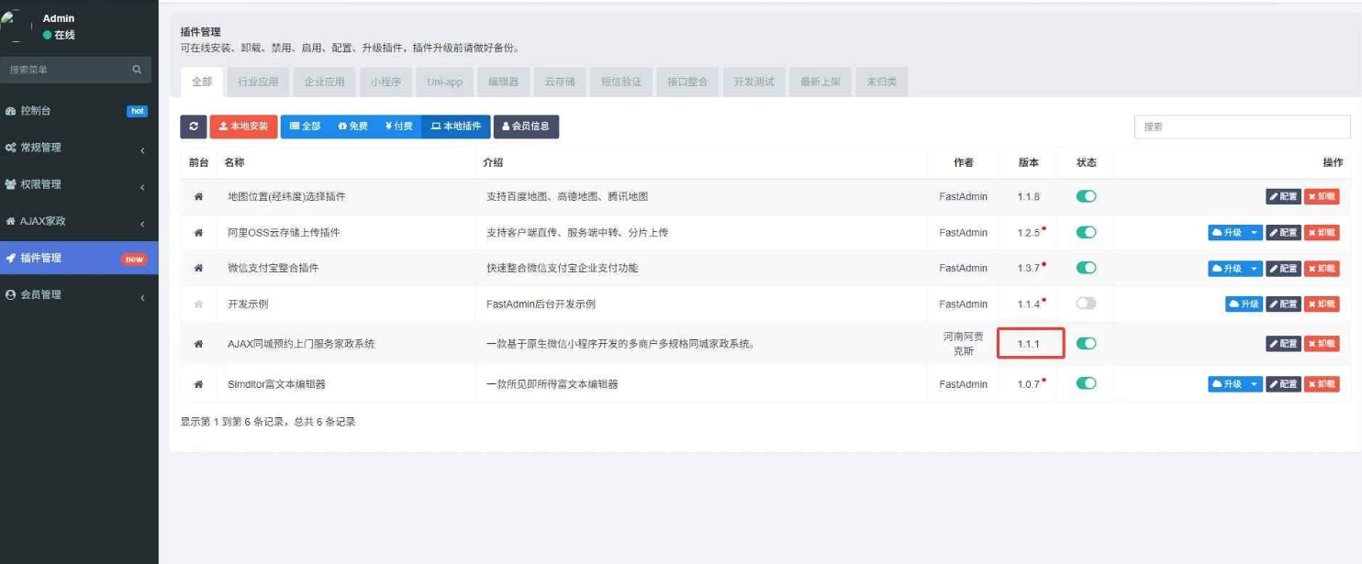Screen dimensions: 1362x564
Task: Toggle status of AJAX同城预约家政系统
Action: 1086,343
